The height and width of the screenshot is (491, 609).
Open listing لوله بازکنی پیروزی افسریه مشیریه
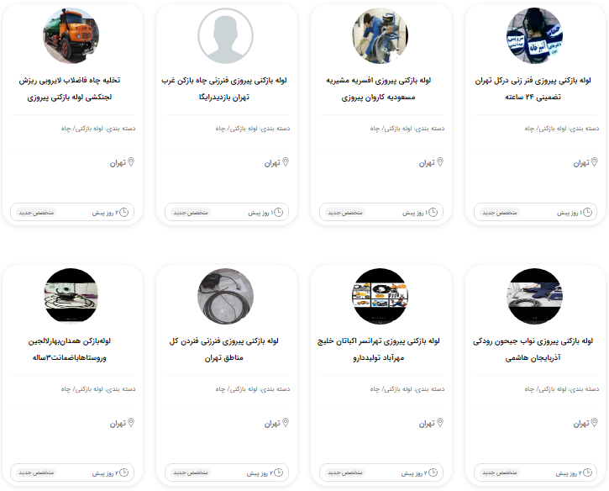(378, 88)
